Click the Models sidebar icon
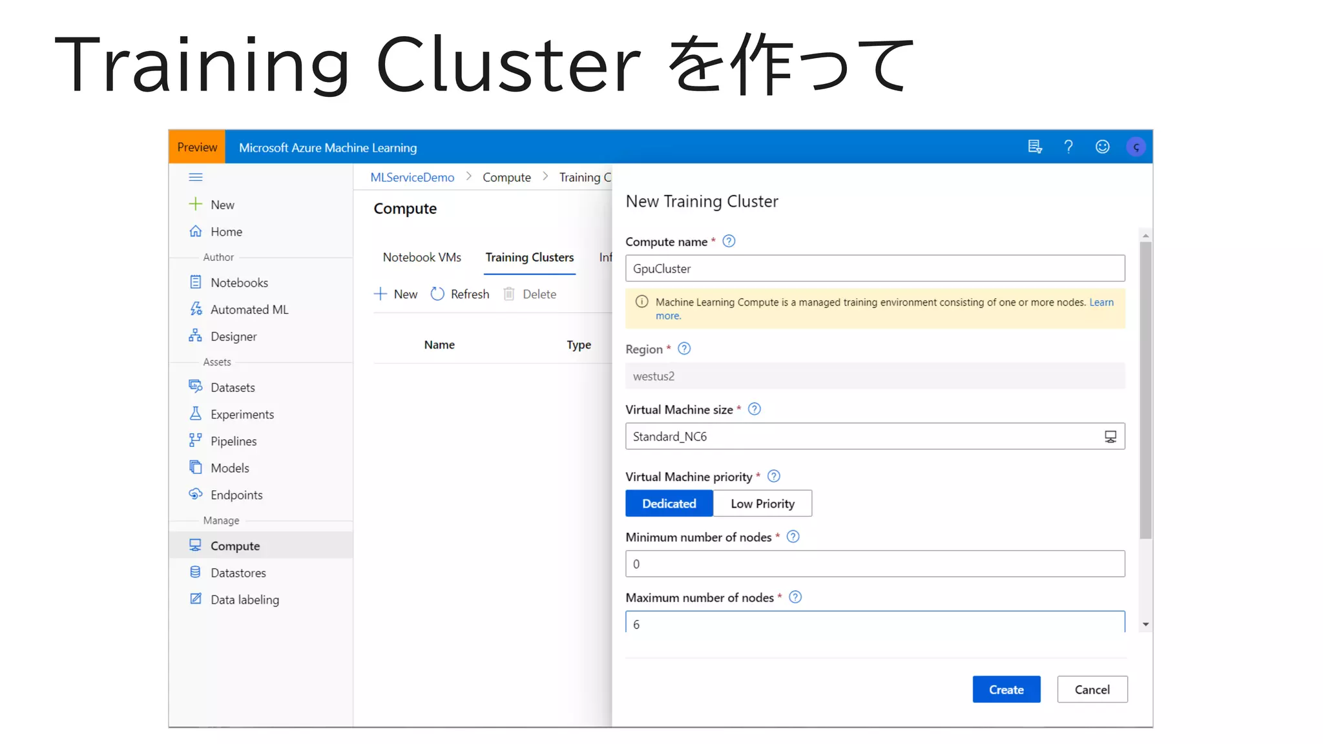 pos(196,468)
